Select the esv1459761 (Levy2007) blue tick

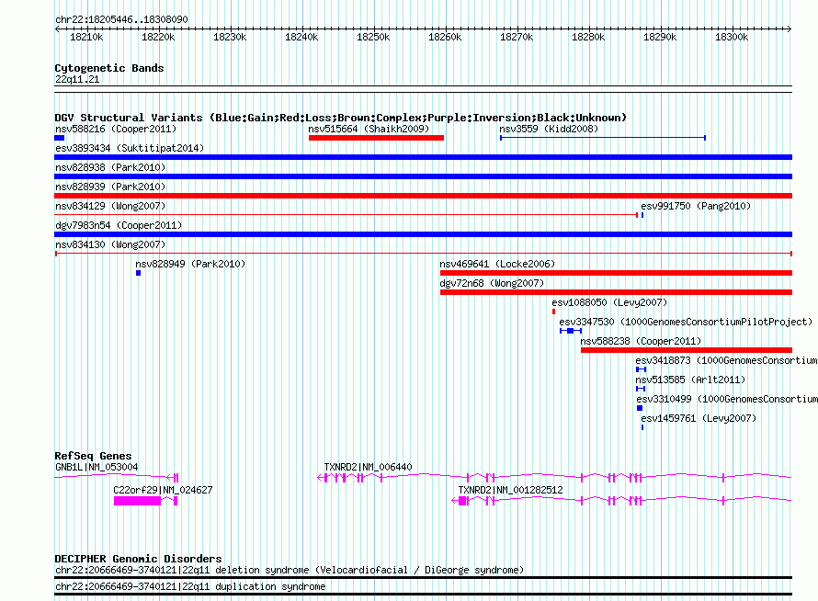point(642,427)
